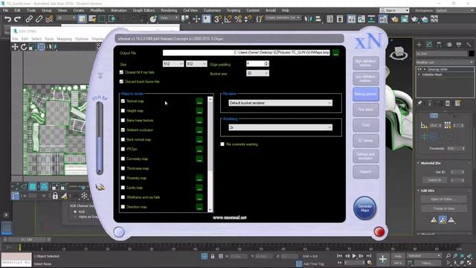This screenshot has height=268, width=476.
Task: Open the Hierarchy tab icon in command panel
Action: (439, 45)
